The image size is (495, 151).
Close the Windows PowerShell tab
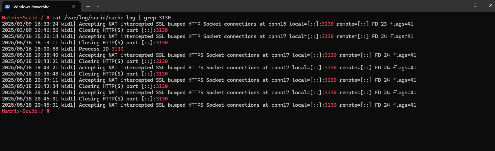tap(74, 7)
